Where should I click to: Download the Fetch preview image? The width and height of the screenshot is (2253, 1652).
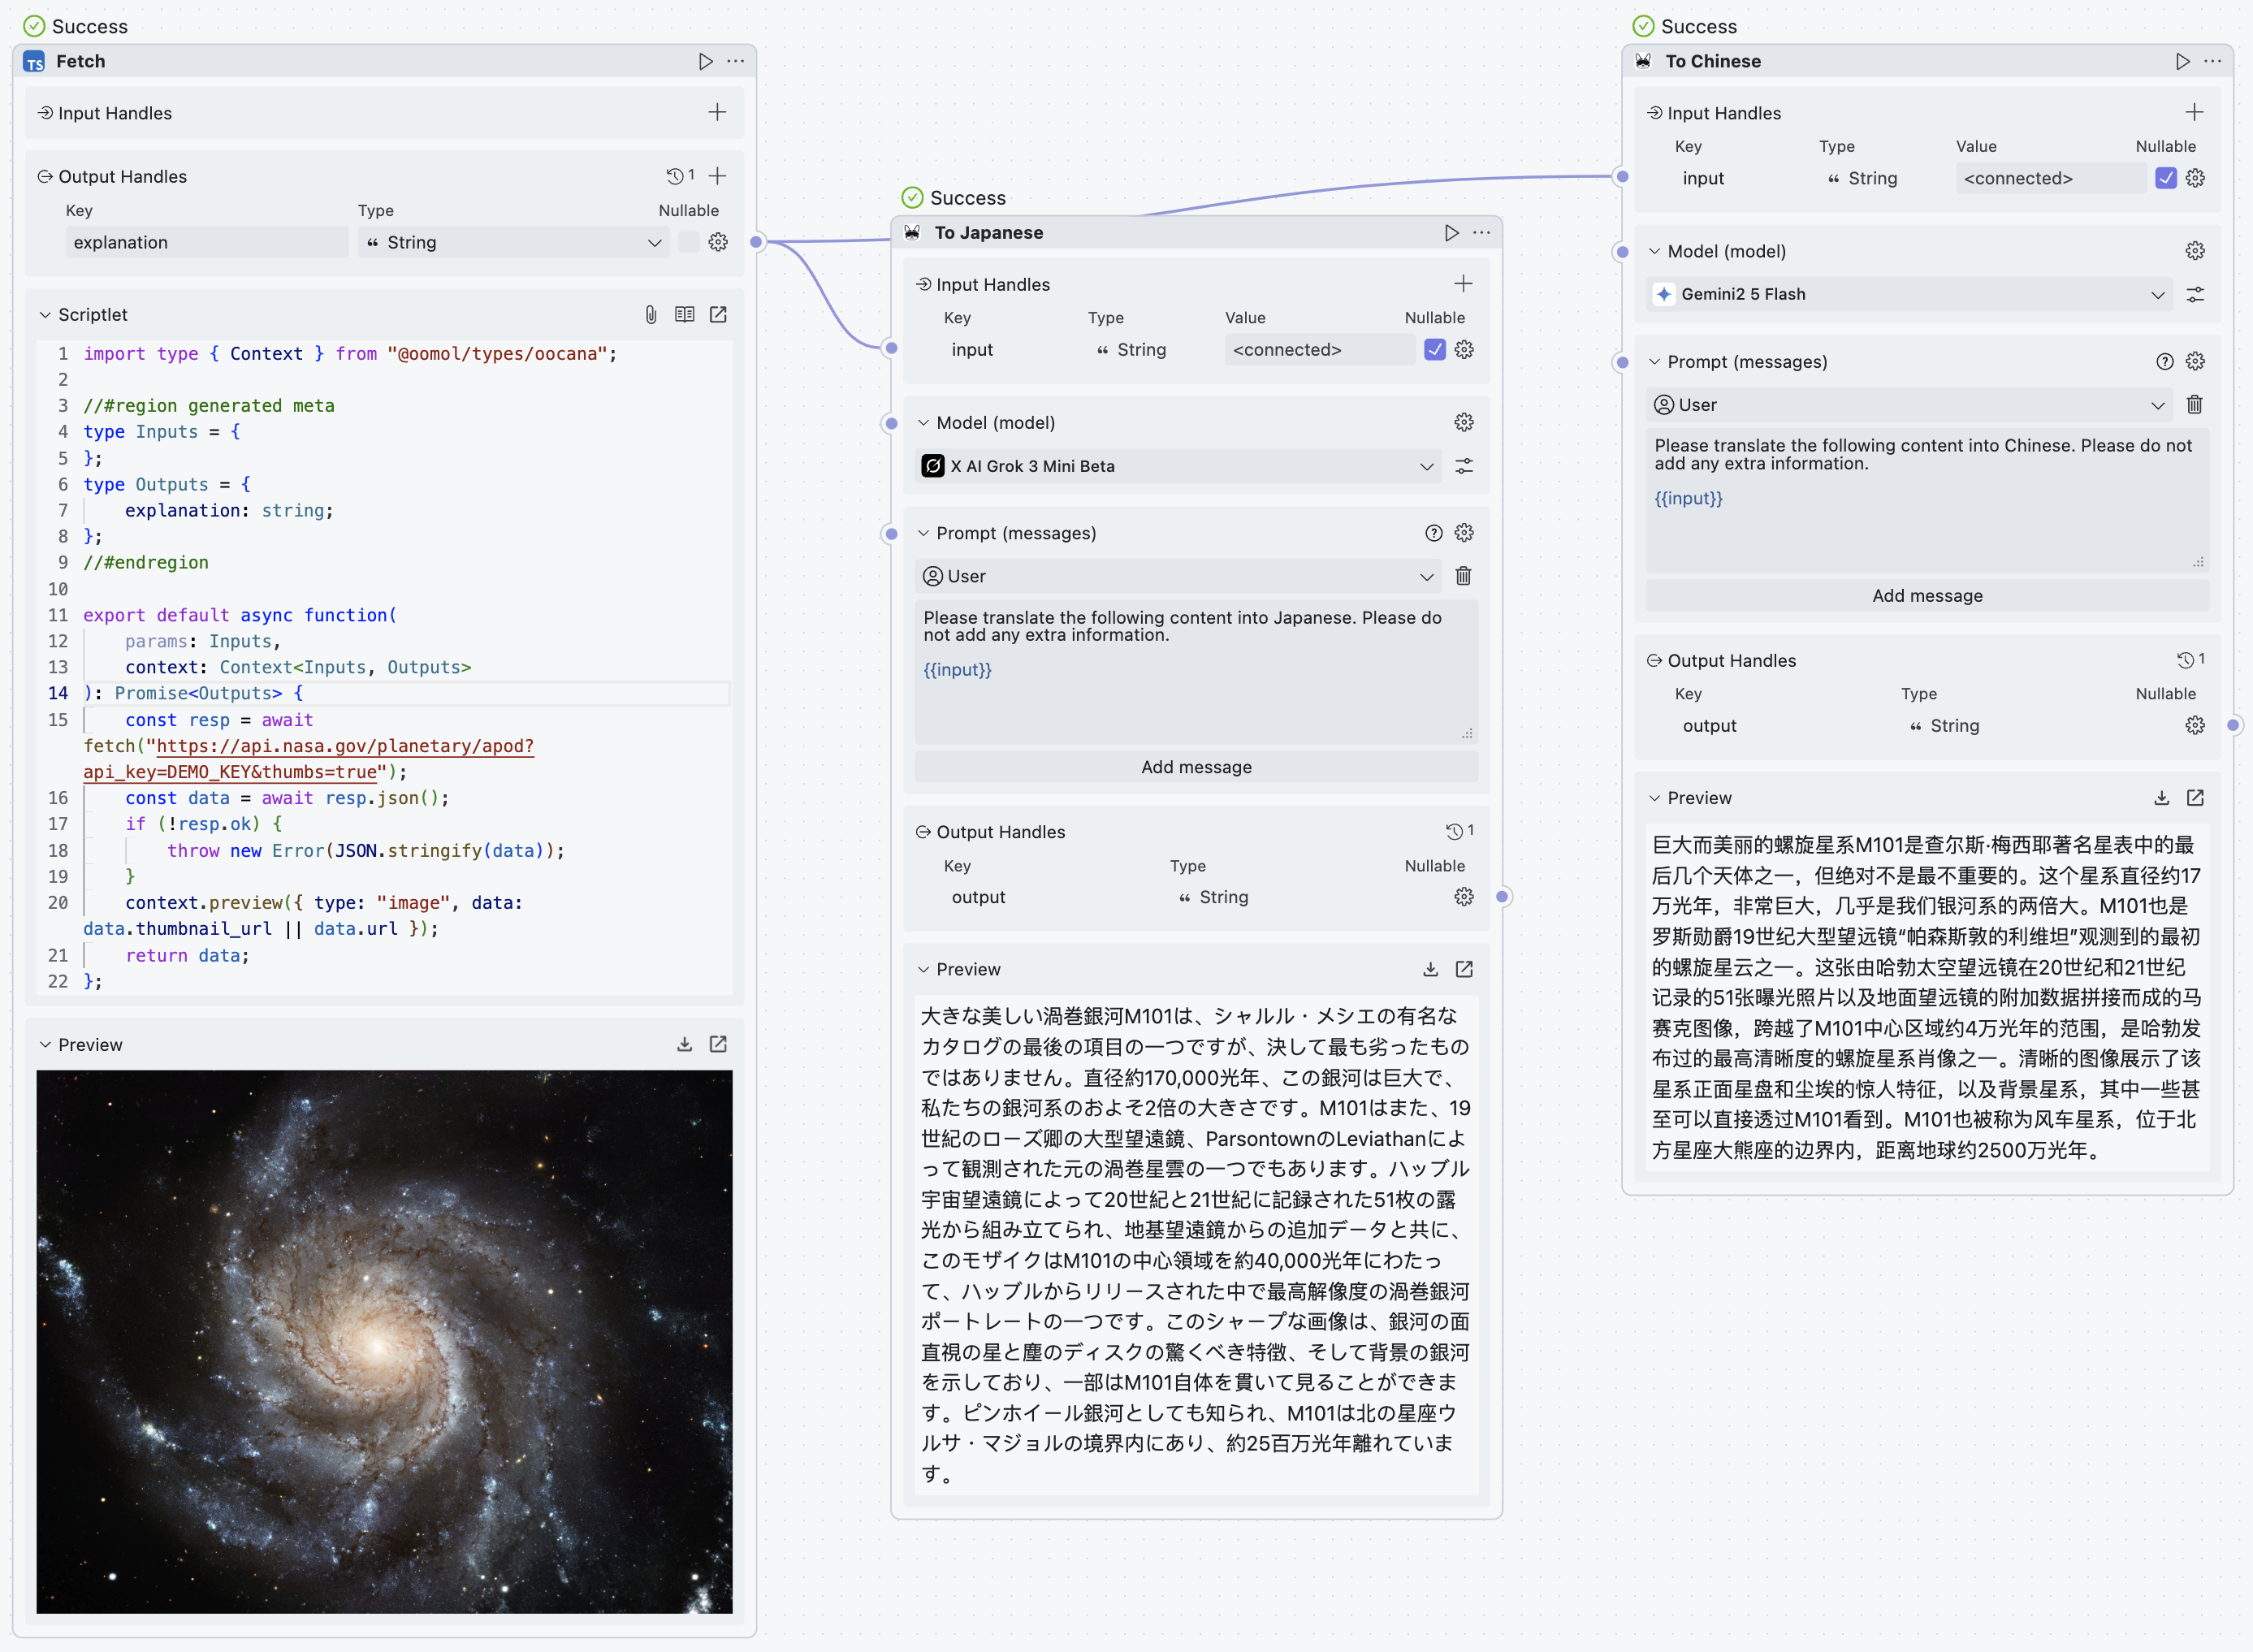point(684,1044)
